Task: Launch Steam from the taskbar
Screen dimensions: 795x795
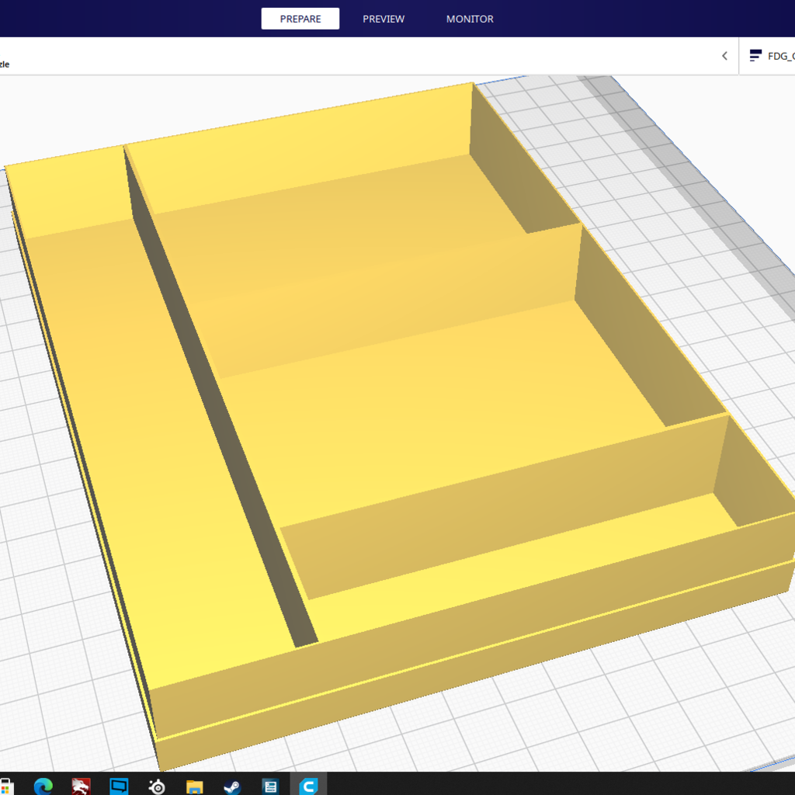Action: (x=232, y=786)
